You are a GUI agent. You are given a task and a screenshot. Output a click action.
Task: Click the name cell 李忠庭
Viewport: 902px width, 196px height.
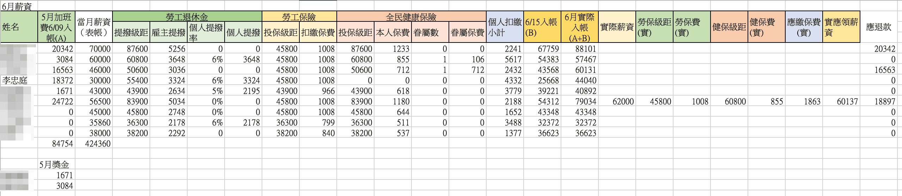(19, 80)
